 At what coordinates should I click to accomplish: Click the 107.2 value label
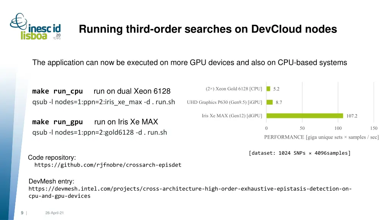point(352,116)
